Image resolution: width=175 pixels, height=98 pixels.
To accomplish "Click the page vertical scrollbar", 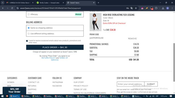I will tap(174, 62).
